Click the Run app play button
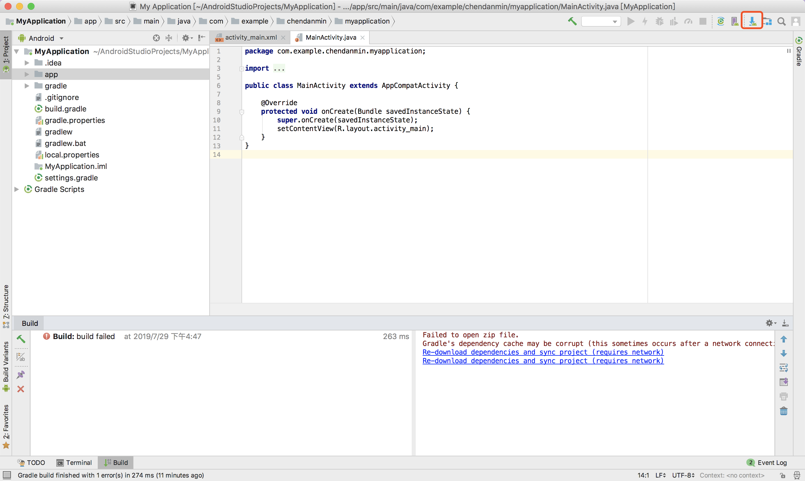Image resolution: width=805 pixels, height=481 pixels. pos(630,21)
